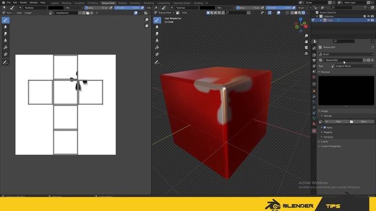Select the Mask tool in 3D viewport
This screenshot has height=211, width=376.
(157, 55)
